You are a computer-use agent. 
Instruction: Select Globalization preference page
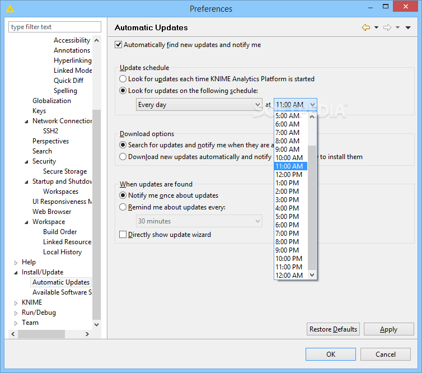(51, 100)
